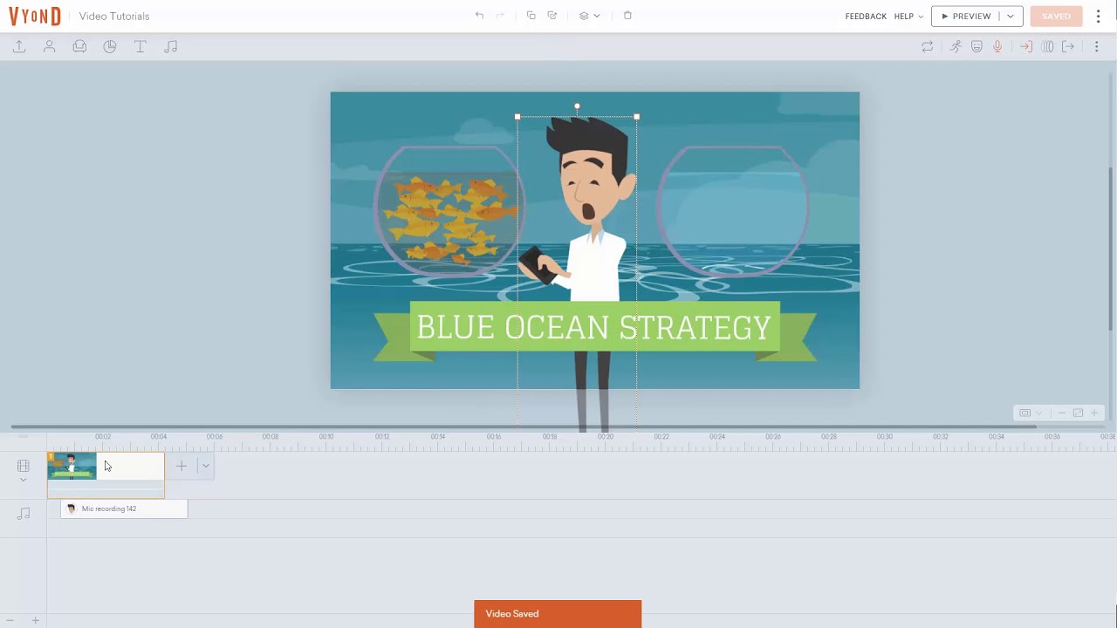Add an Exit effect to the character

click(1068, 47)
